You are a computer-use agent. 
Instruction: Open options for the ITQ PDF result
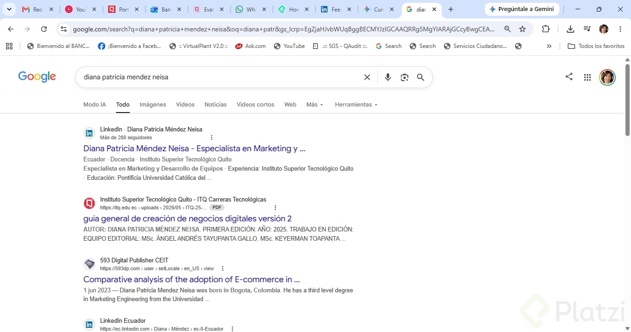click(x=276, y=207)
